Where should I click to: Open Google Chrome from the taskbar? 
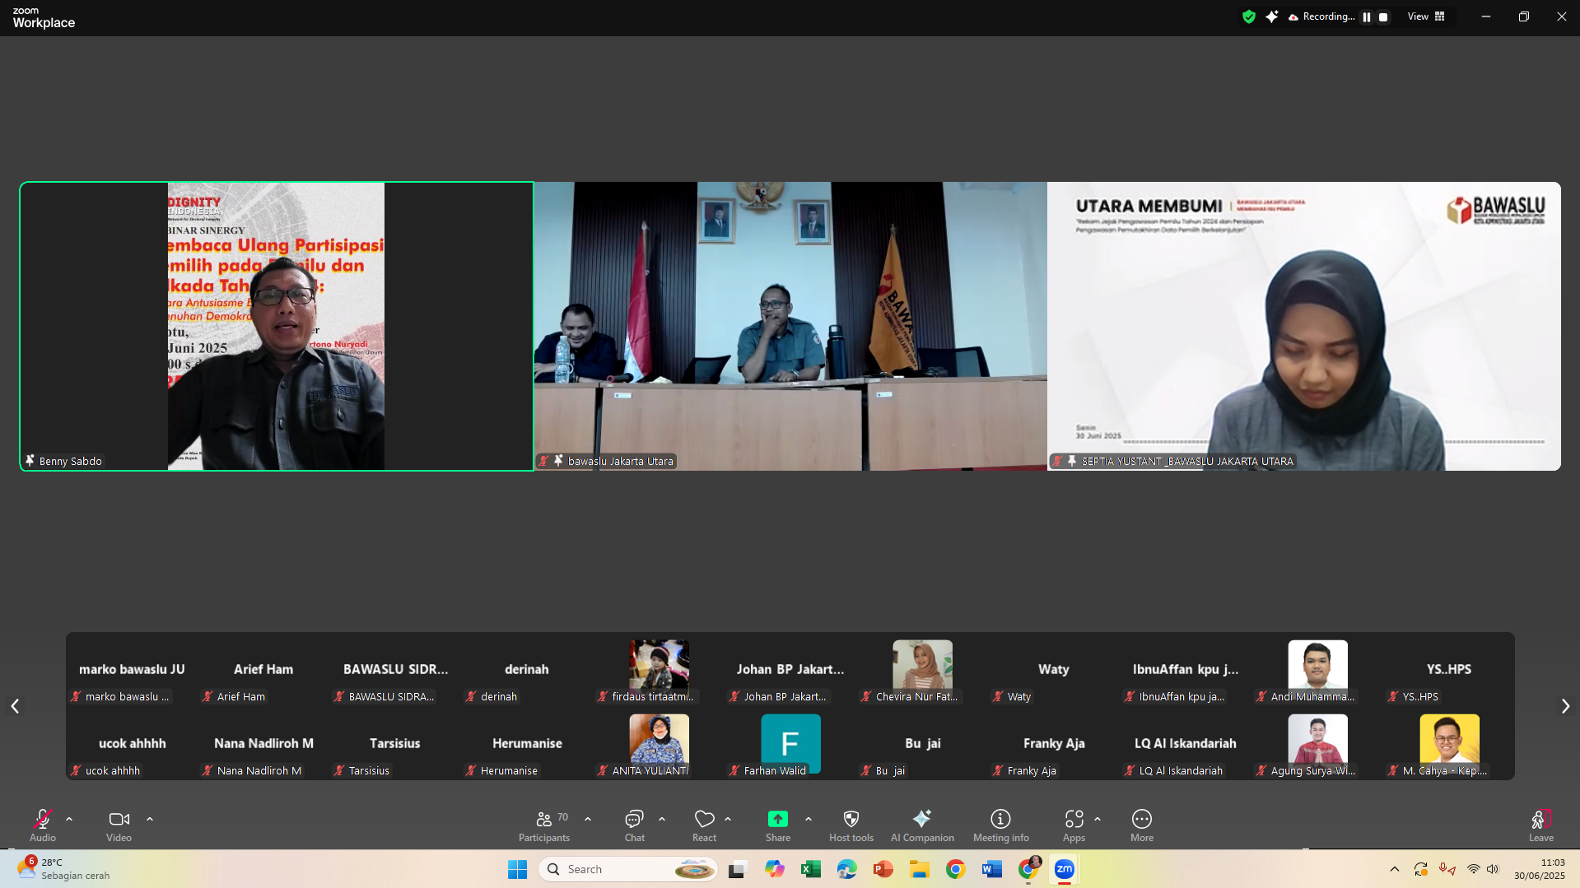956,869
